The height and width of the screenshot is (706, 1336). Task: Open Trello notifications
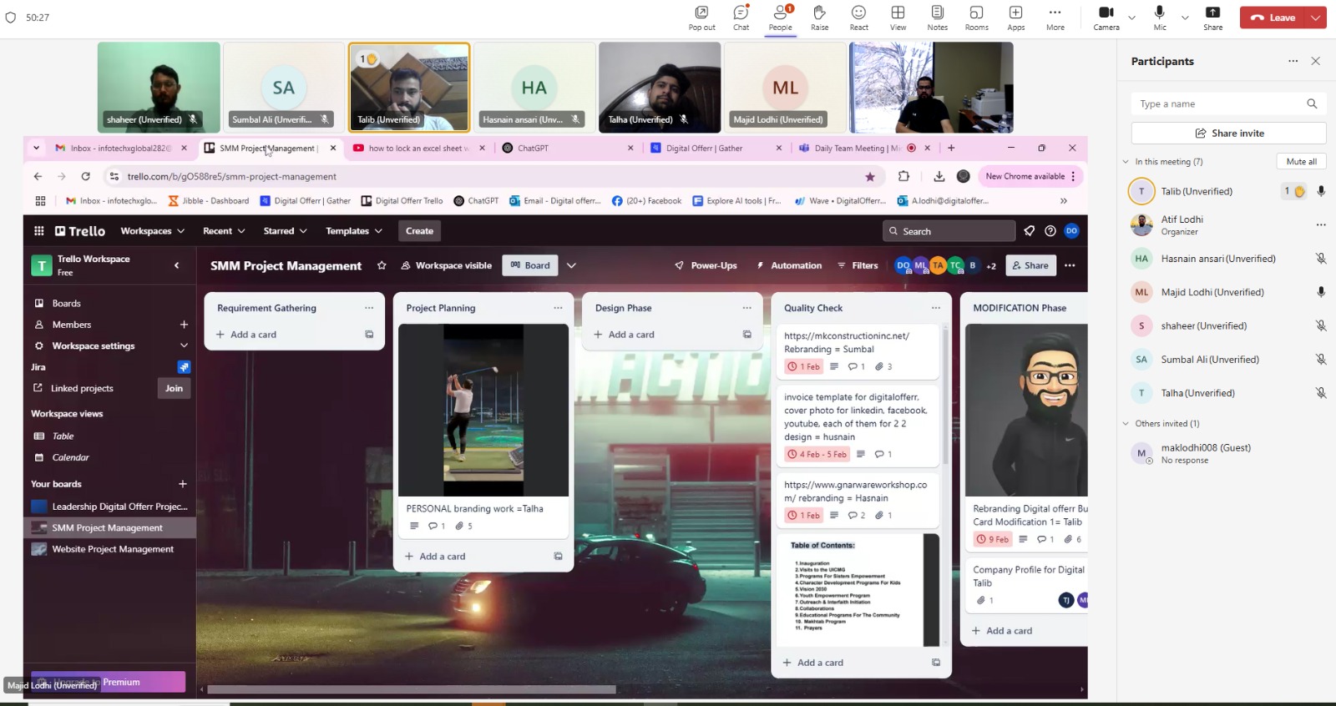point(1030,231)
